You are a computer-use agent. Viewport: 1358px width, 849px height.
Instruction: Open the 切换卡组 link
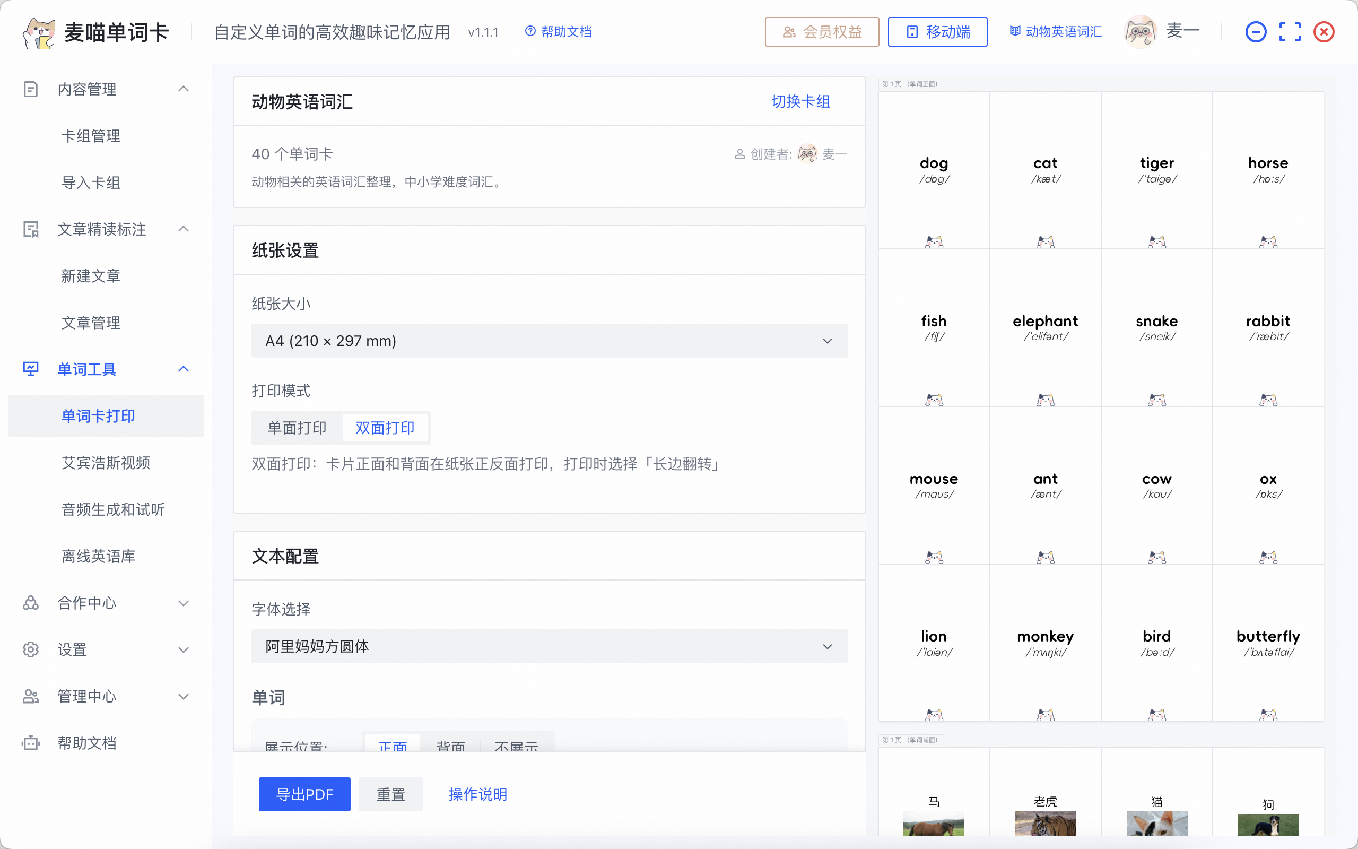tap(801, 102)
